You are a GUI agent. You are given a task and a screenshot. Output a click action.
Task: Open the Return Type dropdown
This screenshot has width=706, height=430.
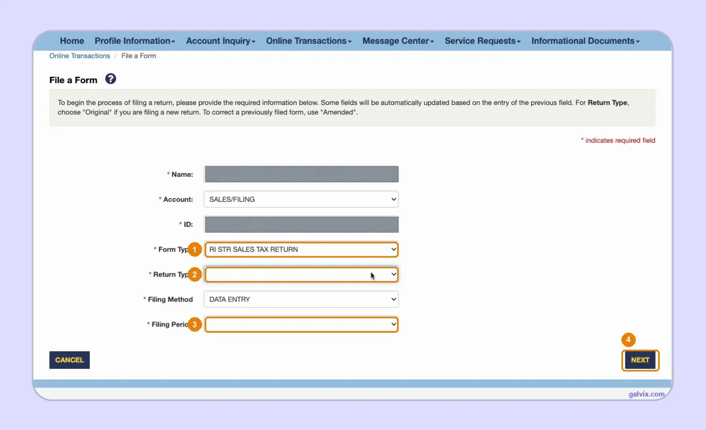click(x=301, y=274)
